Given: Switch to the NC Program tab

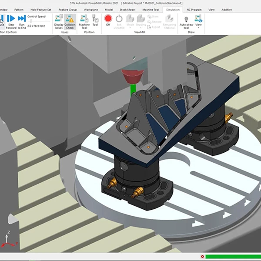Looking at the screenshot, I should (x=194, y=9).
